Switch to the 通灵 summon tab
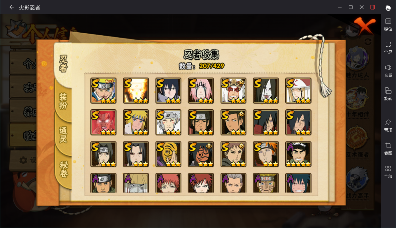 [x=63, y=135]
